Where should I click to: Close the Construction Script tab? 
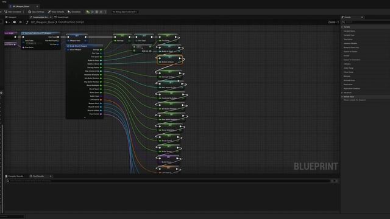click(51, 17)
